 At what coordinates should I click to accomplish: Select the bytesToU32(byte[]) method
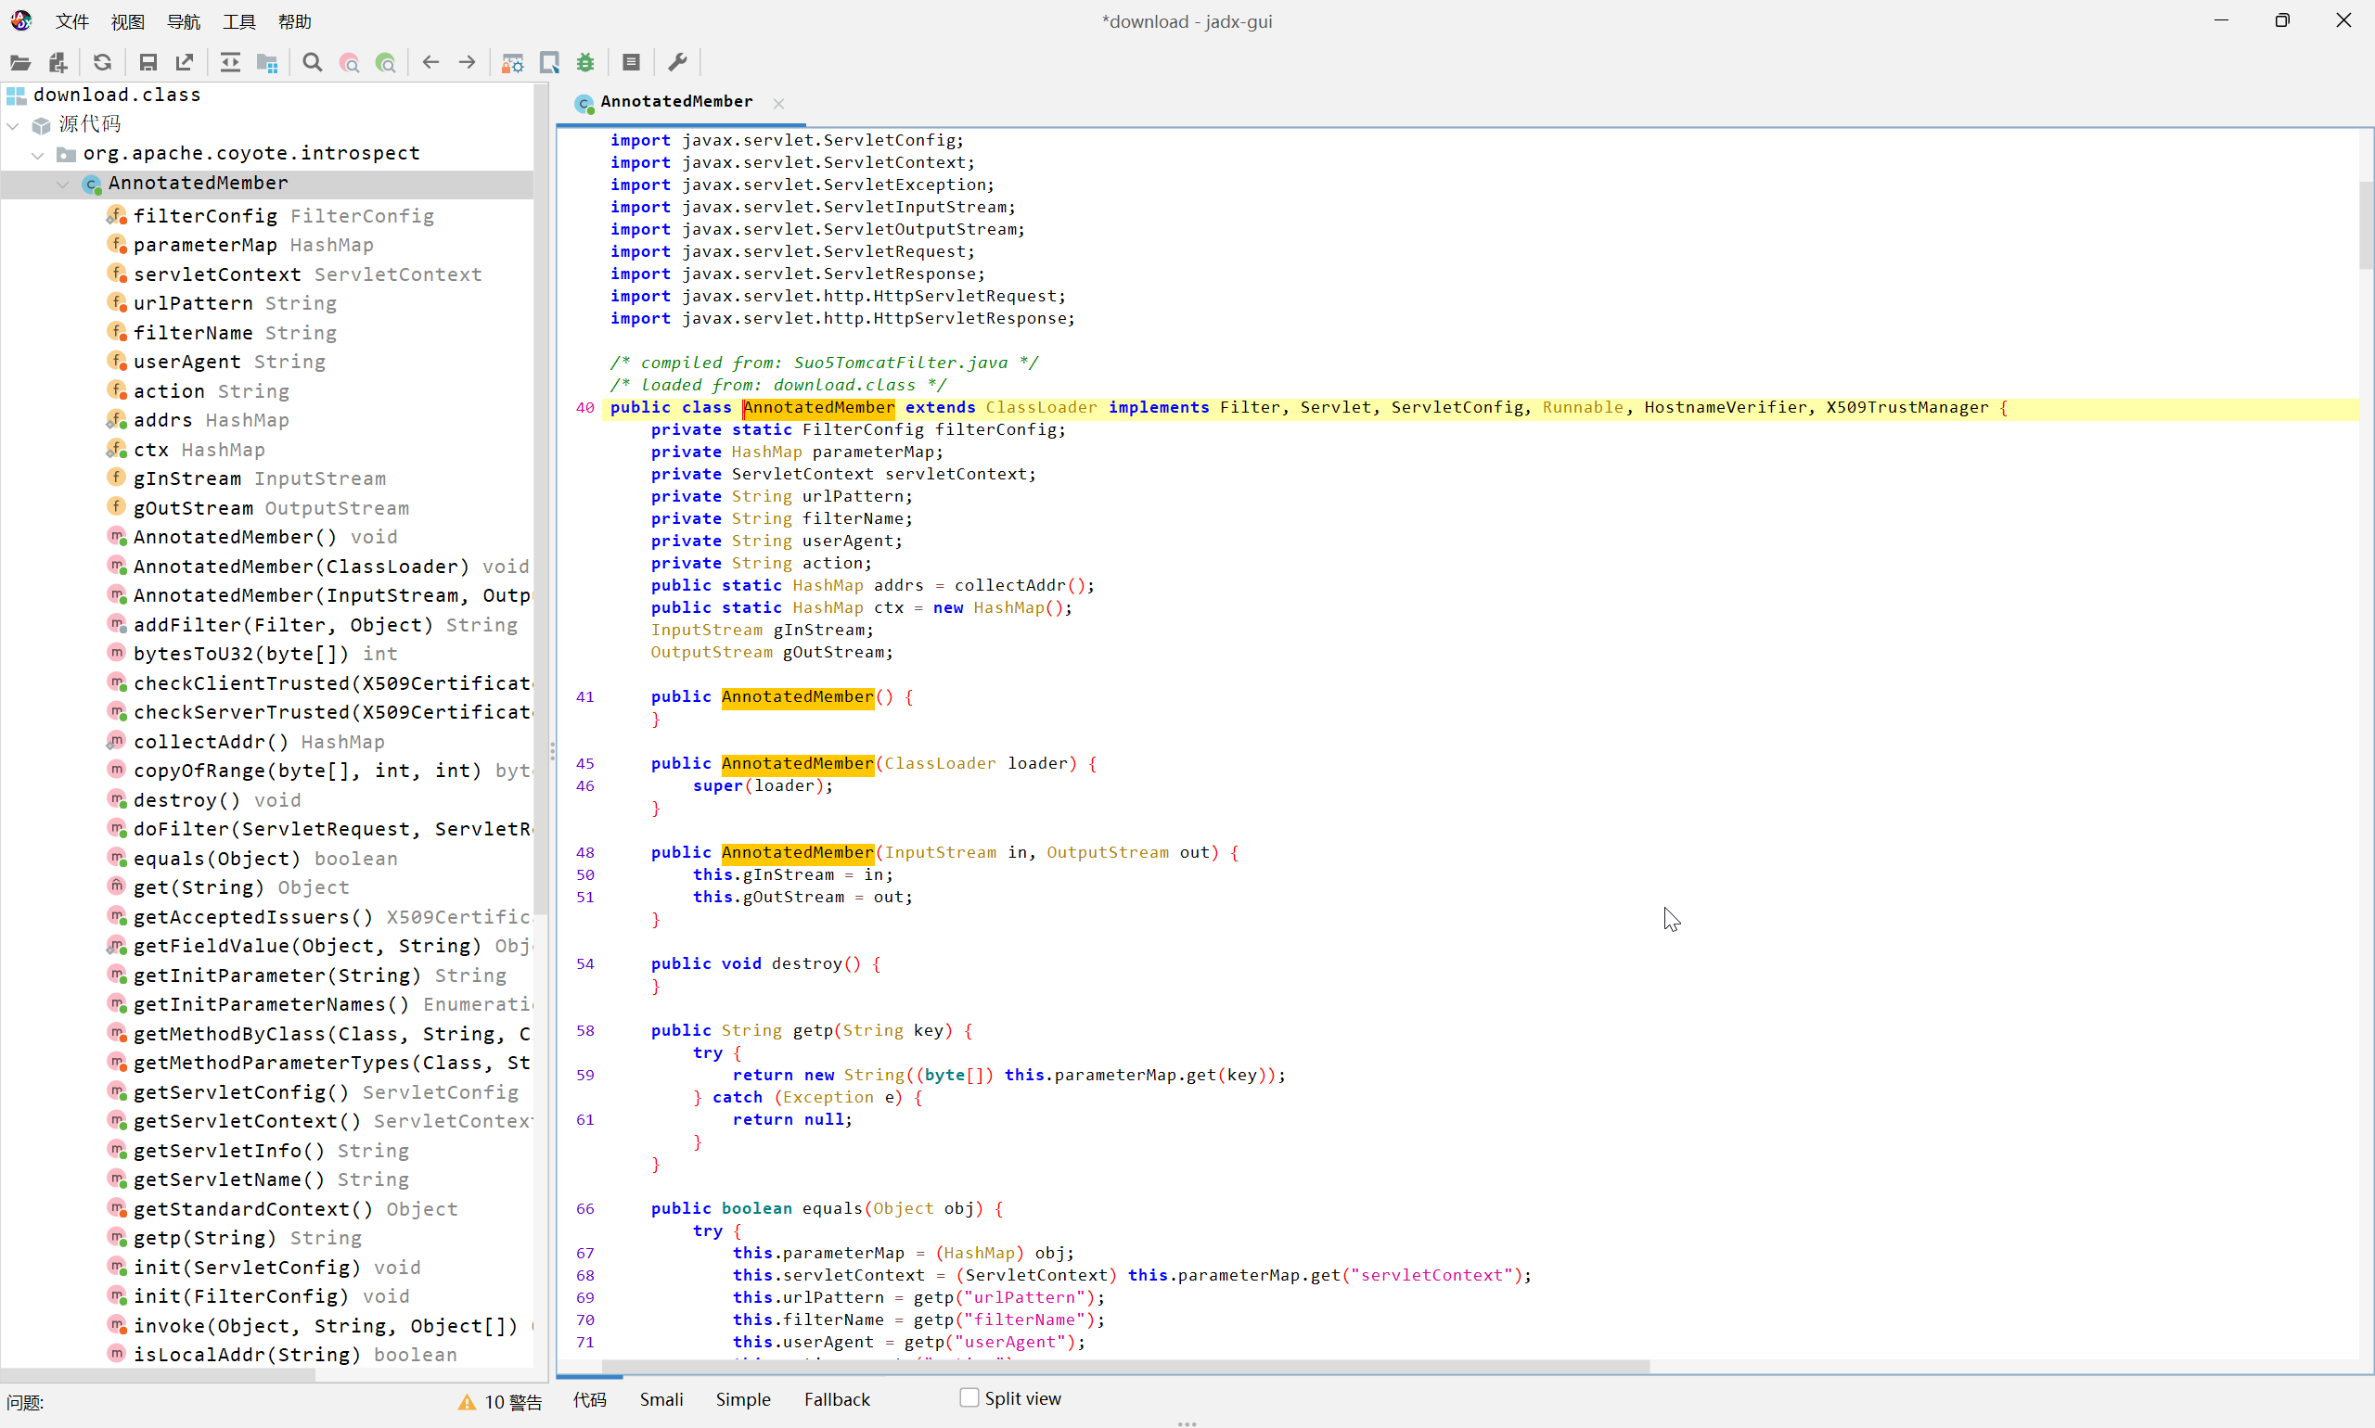click(264, 654)
